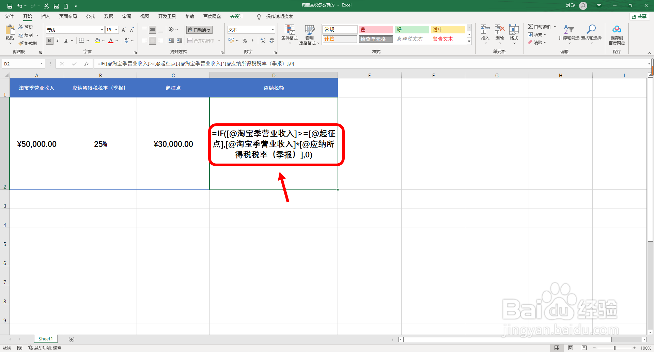Switch to Page Break Preview in status bar
654x352 pixels.
point(584,348)
